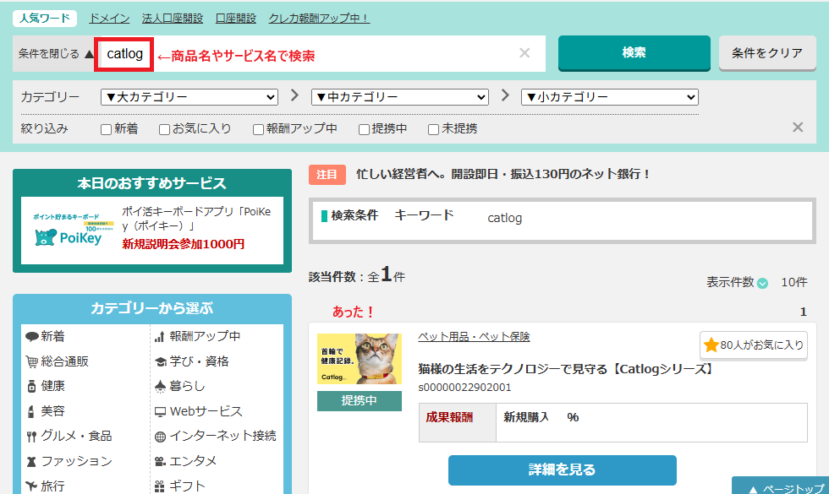Viewport: 829px width, 494px height.
Task: Select popular word クレカ報酬アップ中！
Action: pyautogui.click(x=320, y=19)
